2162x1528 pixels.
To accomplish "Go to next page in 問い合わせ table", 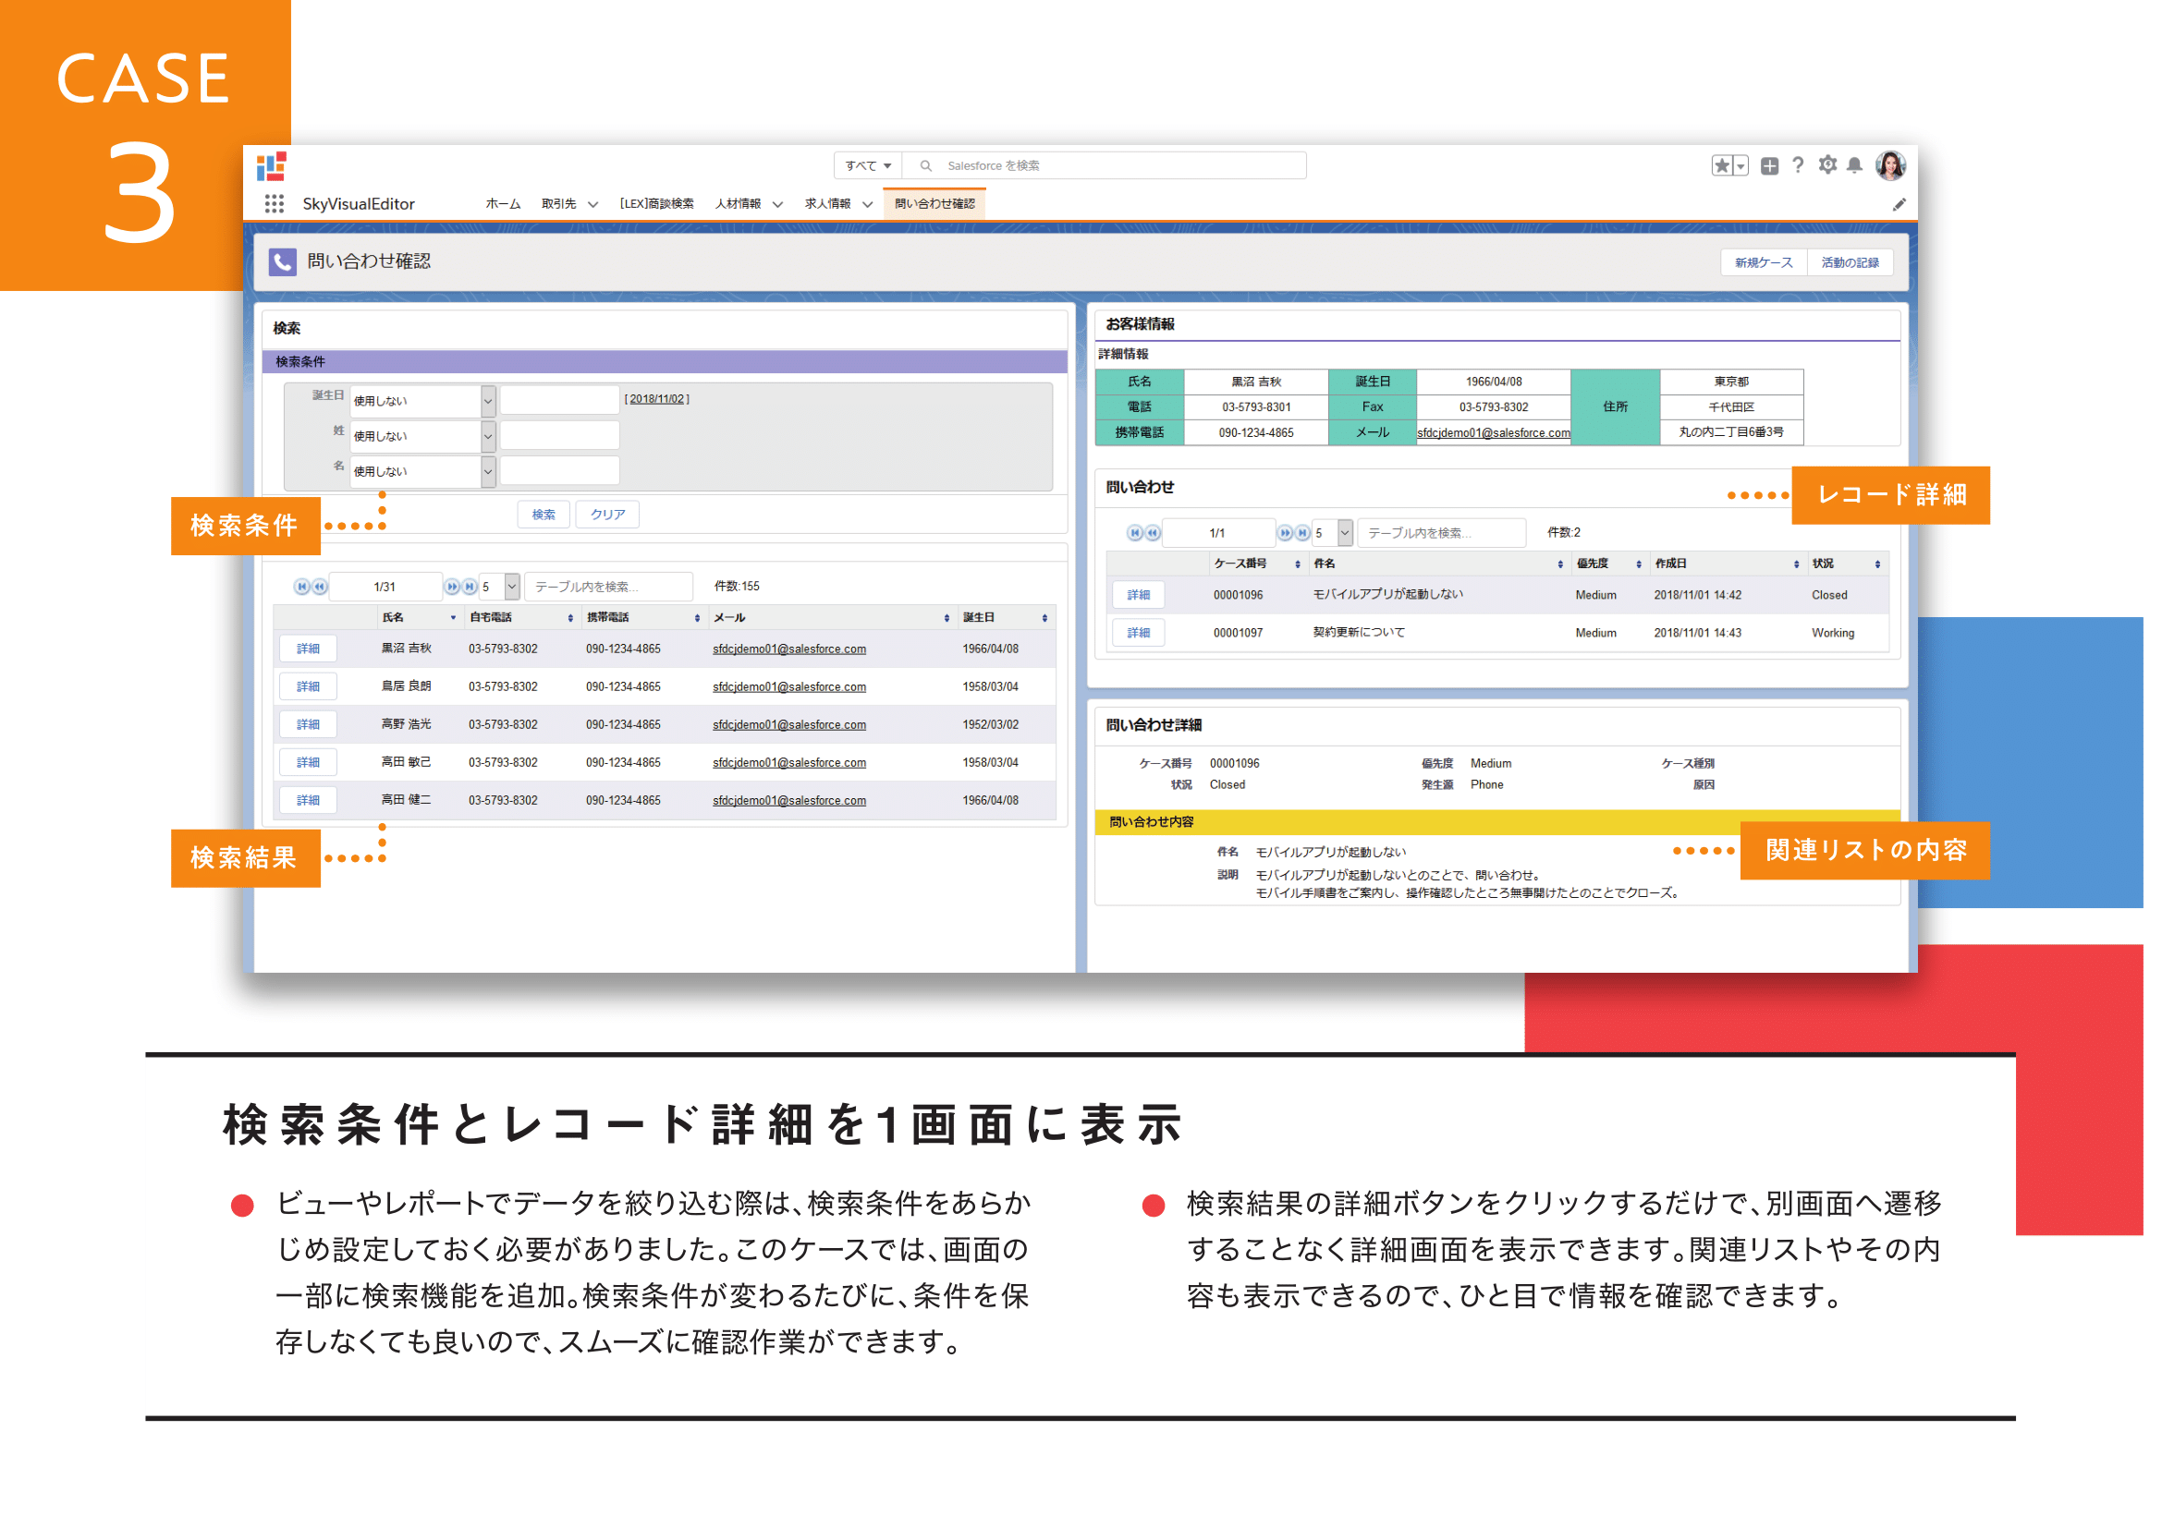I will point(1286,532).
